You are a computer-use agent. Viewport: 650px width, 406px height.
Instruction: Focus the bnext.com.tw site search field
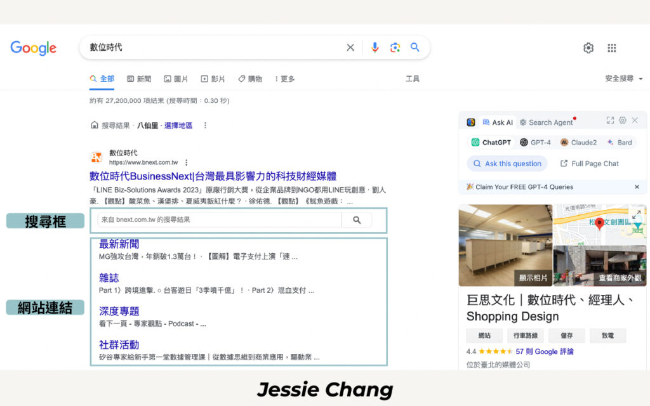coord(220,220)
